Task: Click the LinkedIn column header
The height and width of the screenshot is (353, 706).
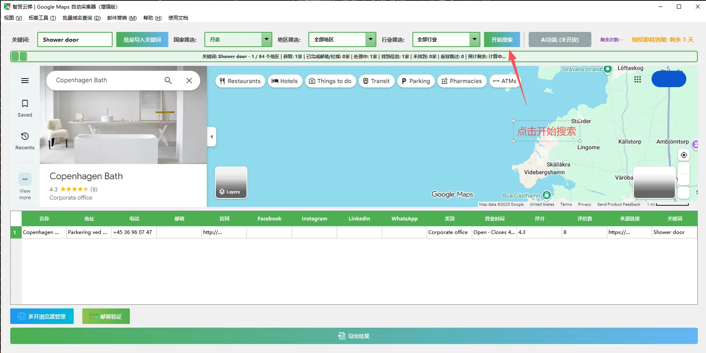Action: (360, 219)
